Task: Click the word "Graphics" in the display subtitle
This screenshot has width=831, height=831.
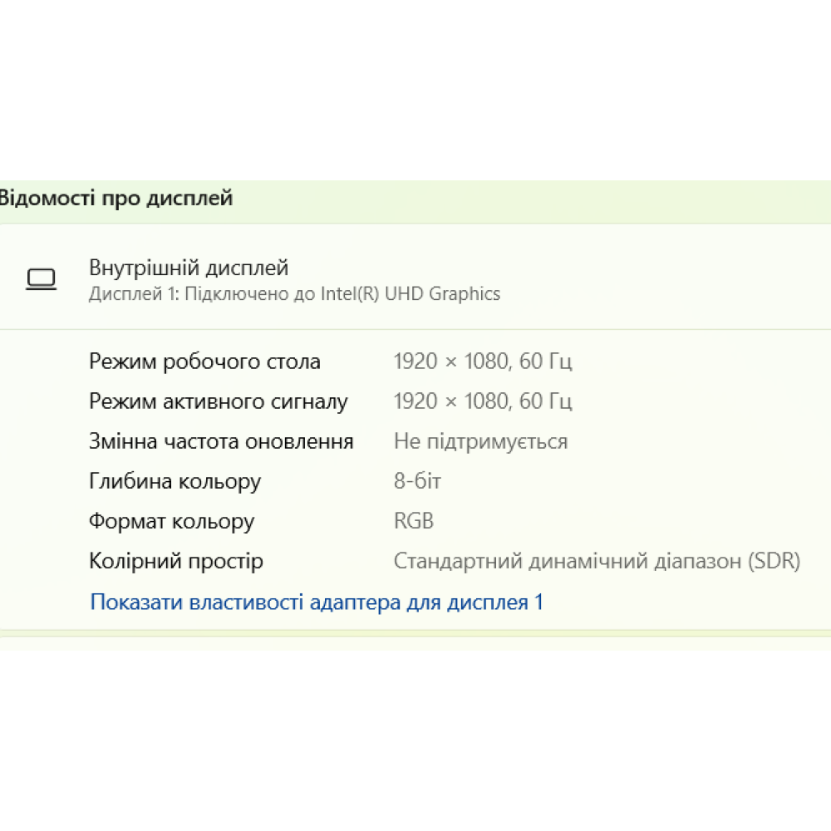Action: coord(465,293)
